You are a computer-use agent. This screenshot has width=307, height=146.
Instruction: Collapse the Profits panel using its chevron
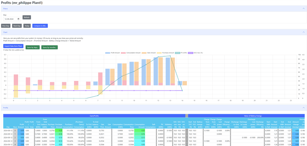304,108
